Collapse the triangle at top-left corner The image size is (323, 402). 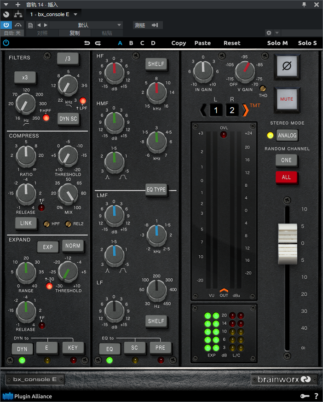(6, 5)
